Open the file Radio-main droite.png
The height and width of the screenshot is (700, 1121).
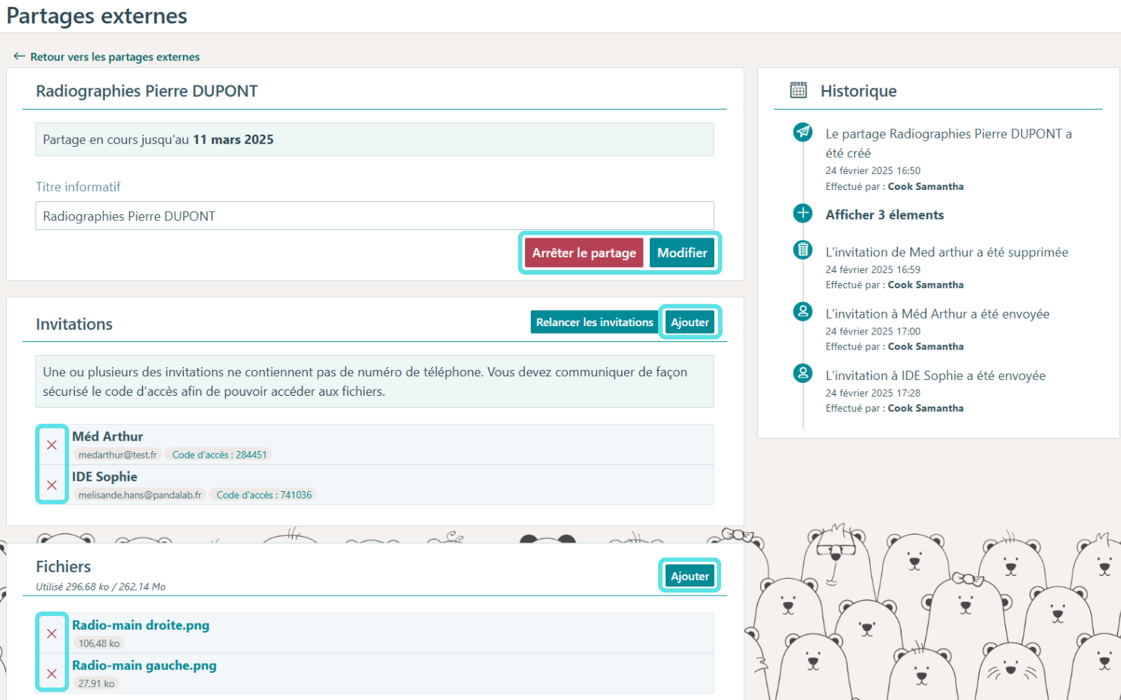(x=141, y=625)
